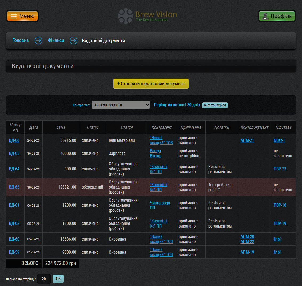Open counterparty Ващук Віктор
The image size is (302, 286).
156,153
